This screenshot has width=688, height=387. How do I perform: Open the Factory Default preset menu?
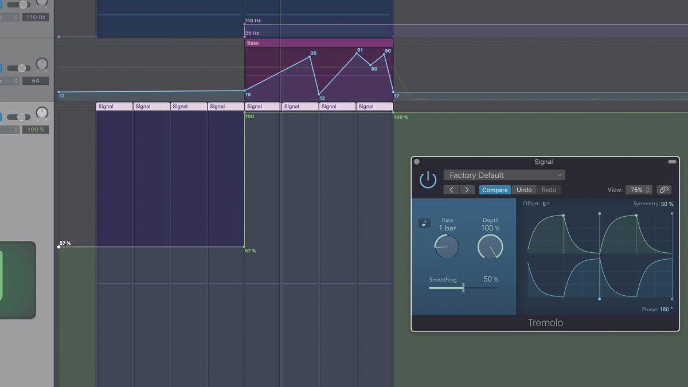click(504, 174)
